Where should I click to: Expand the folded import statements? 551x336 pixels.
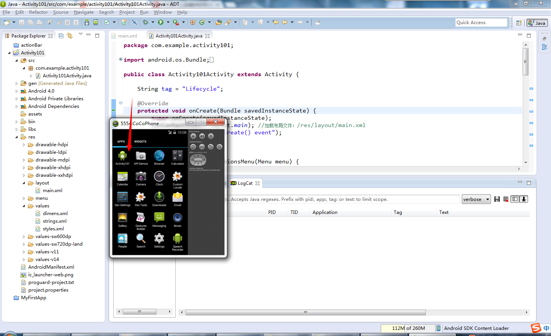point(121,59)
